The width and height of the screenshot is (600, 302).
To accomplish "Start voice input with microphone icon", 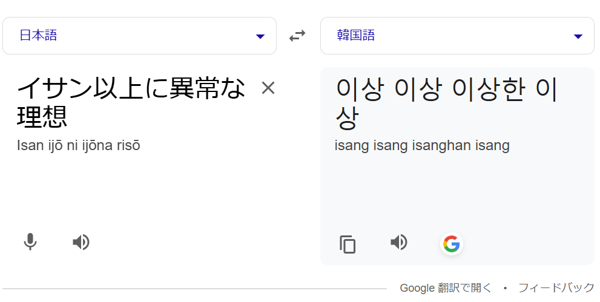I will click(30, 242).
